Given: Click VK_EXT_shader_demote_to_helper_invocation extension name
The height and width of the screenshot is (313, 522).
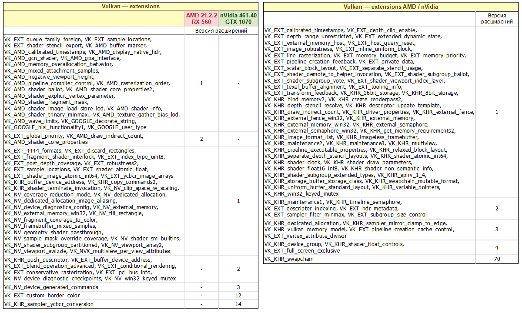Looking at the screenshot, I should point(323,74).
